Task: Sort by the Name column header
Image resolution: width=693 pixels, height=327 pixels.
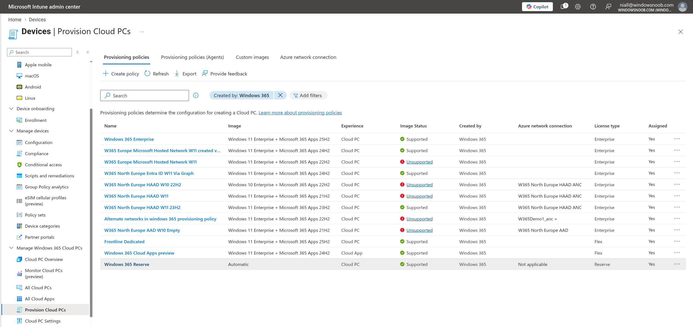Action: click(x=110, y=126)
